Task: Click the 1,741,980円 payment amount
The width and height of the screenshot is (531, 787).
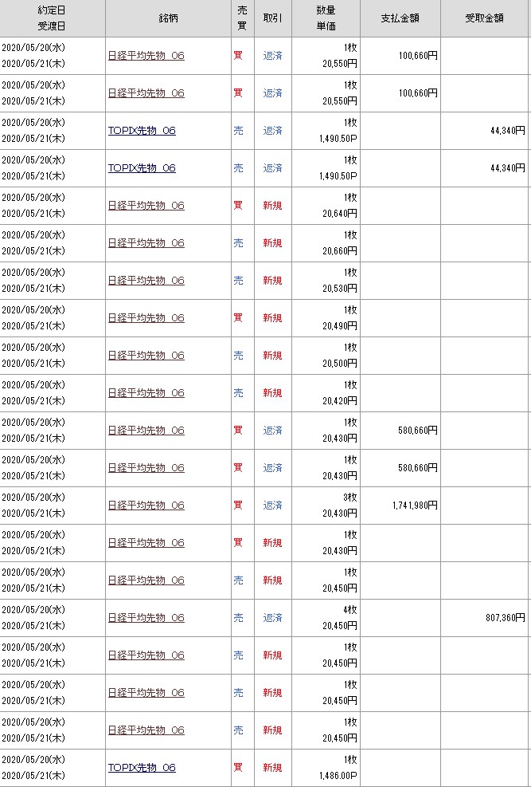Action: coord(415,506)
